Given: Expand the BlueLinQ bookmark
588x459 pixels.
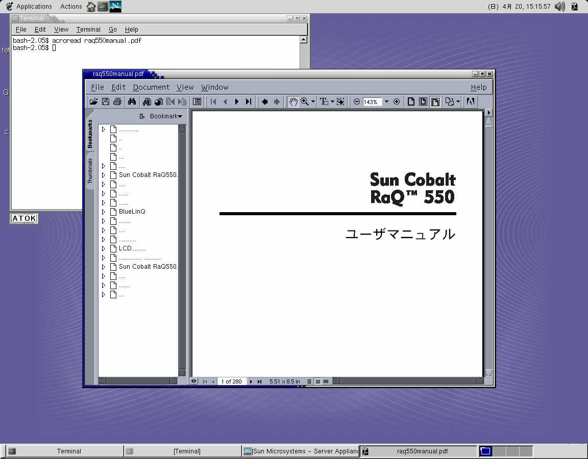Looking at the screenshot, I should tap(104, 212).
